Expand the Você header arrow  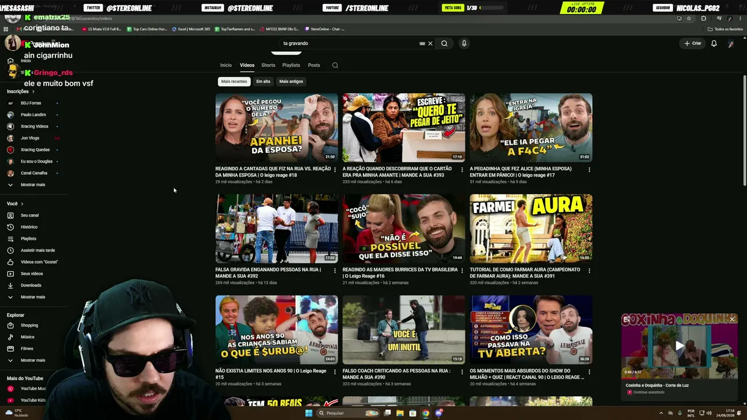point(22,204)
